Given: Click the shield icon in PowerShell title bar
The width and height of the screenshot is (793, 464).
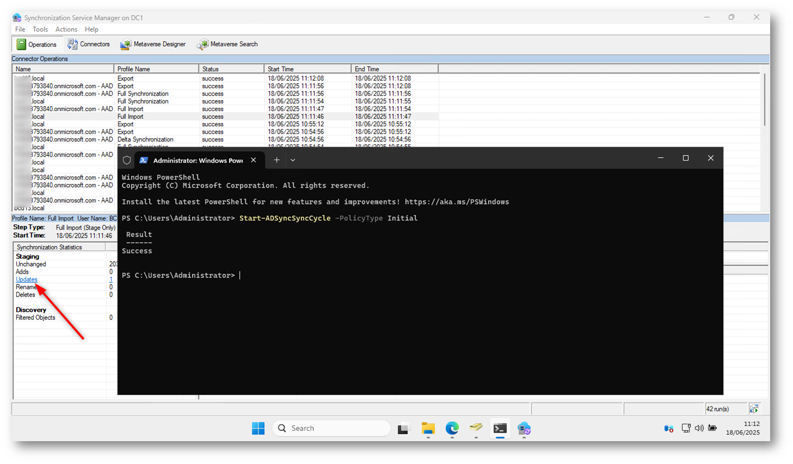Looking at the screenshot, I should 127,160.
